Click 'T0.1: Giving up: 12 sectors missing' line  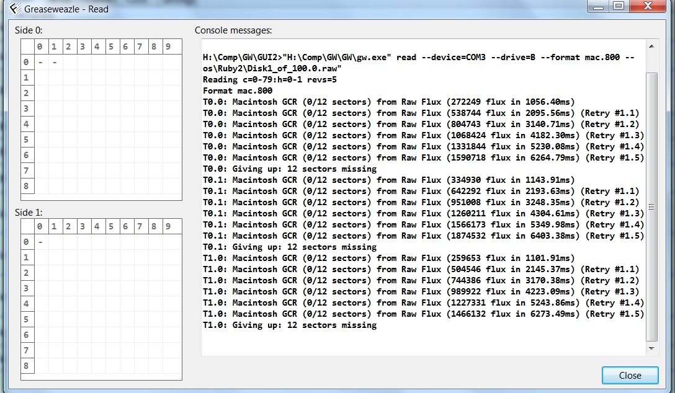click(x=290, y=247)
